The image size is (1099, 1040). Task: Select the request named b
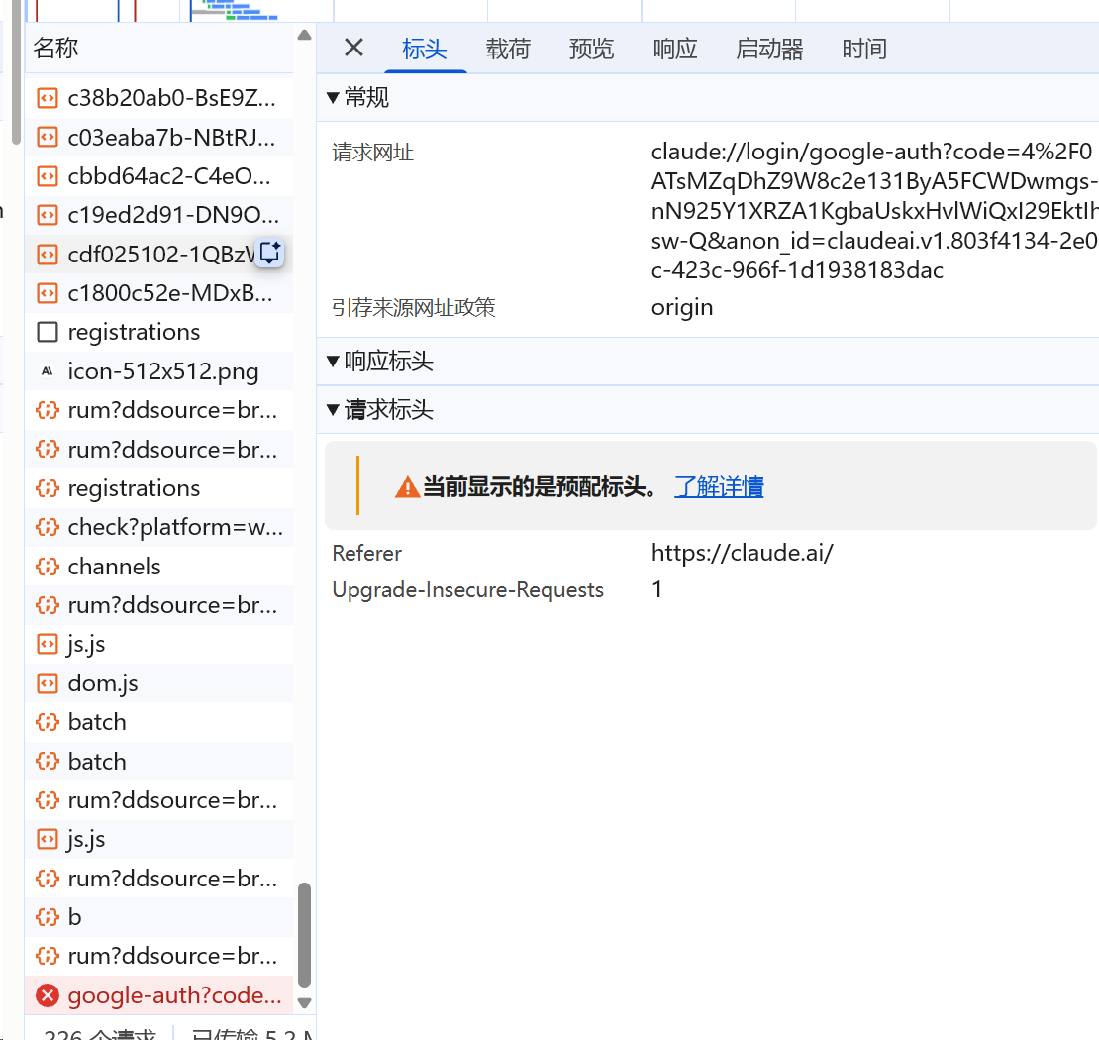pos(159,917)
